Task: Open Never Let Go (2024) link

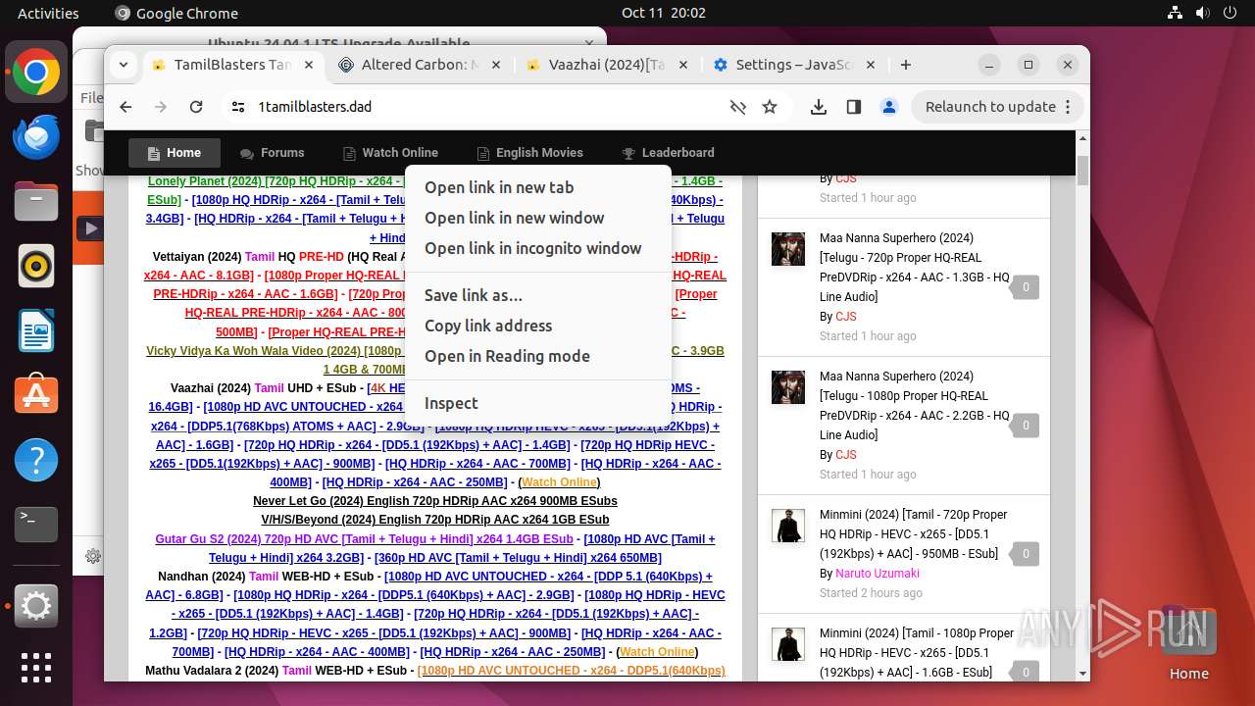Action: coord(434,501)
